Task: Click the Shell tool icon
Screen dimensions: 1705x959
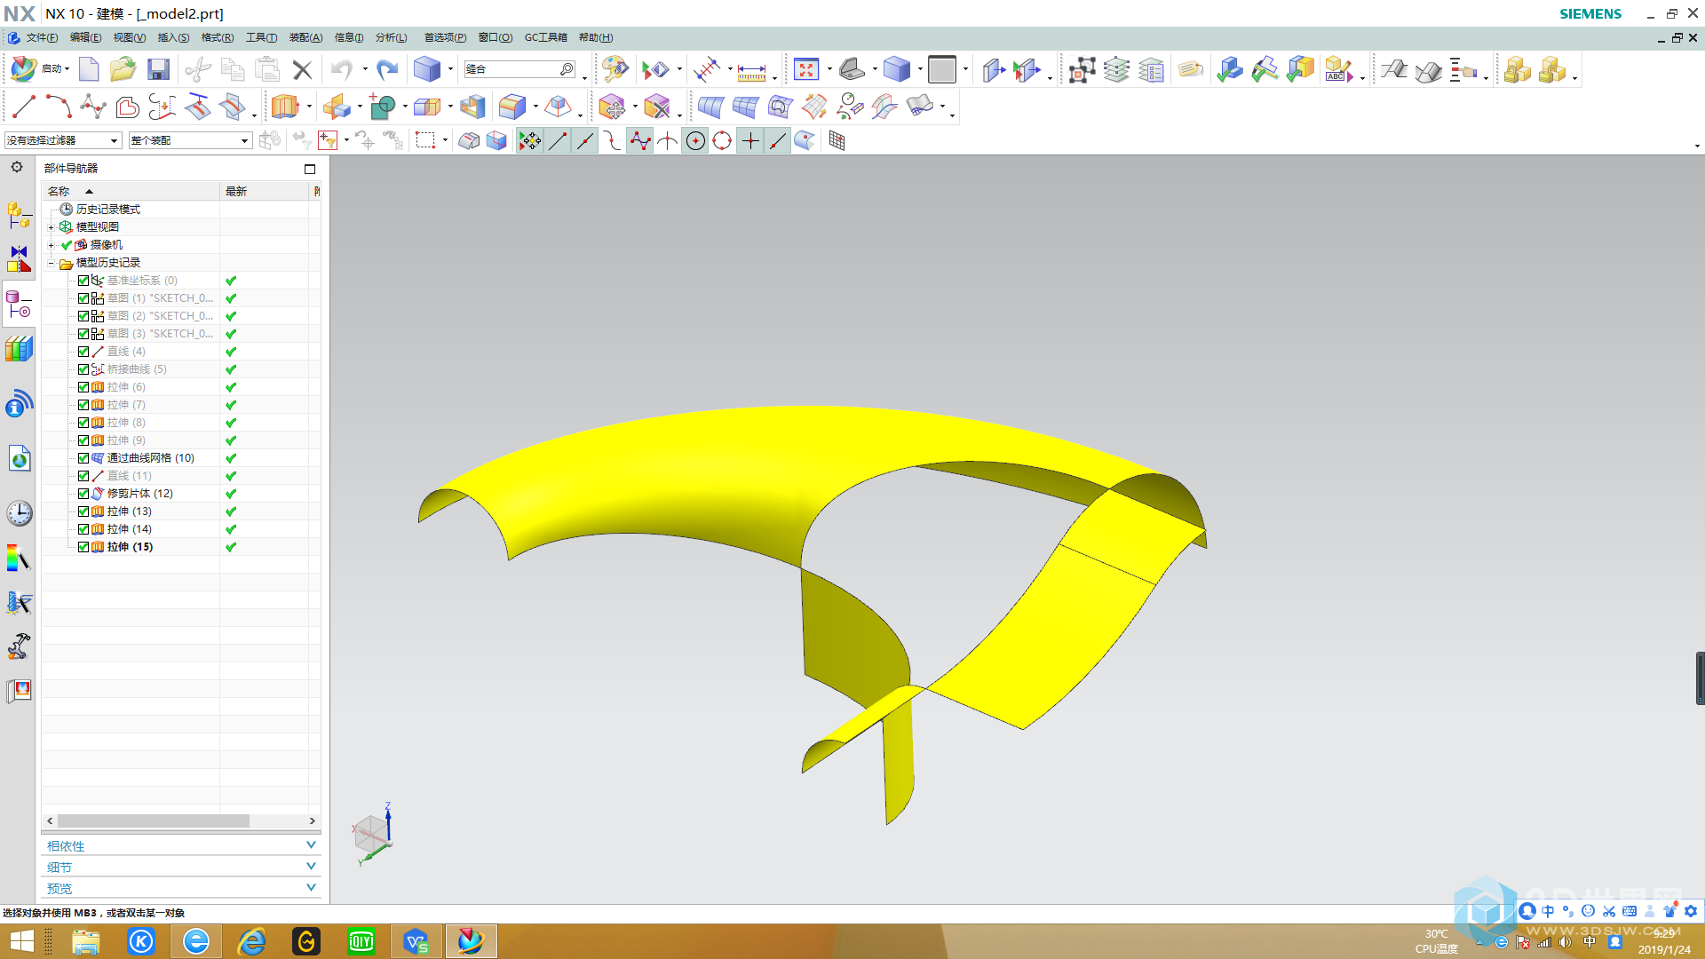Action: tap(472, 107)
